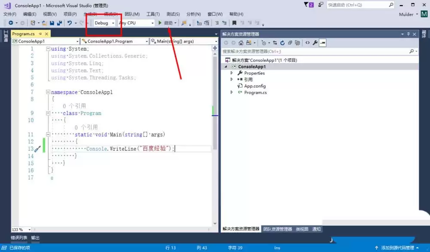Click the Refresh icon in Solution Explorer
Screen dimensions: 430x252
[282, 43]
